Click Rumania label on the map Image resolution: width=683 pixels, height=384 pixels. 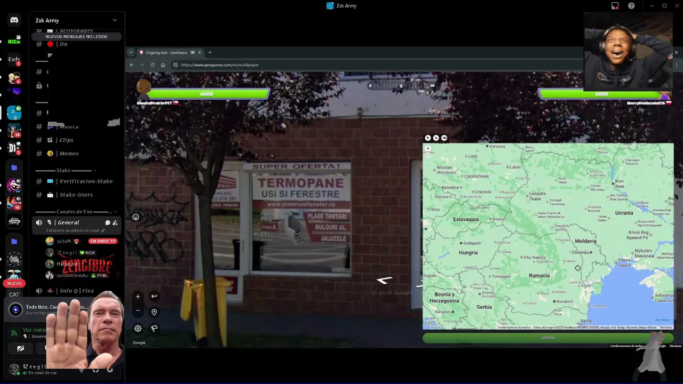[539, 276]
